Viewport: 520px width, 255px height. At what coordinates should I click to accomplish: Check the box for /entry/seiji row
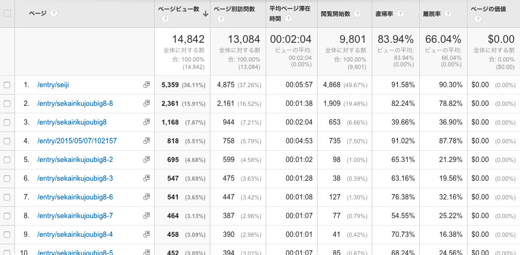click(x=7, y=85)
